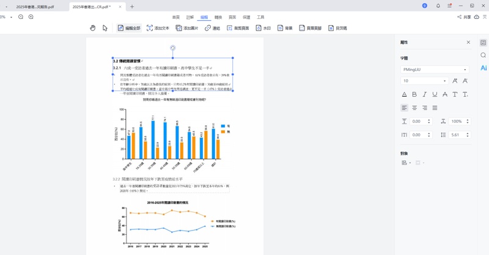Close the active OCR PDF tab
The height and width of the screenshot is (255, 489).
[120, 7]
